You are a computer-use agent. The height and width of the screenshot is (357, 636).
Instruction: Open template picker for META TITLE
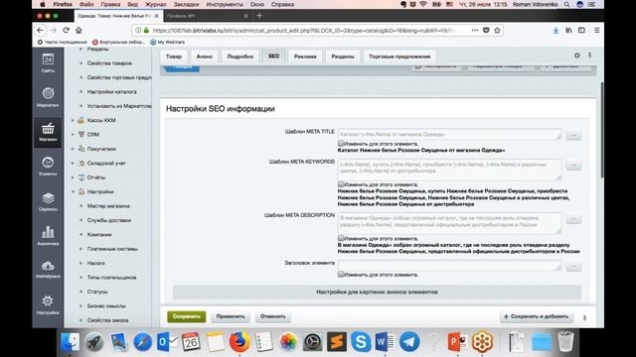(x=573, y=135)
